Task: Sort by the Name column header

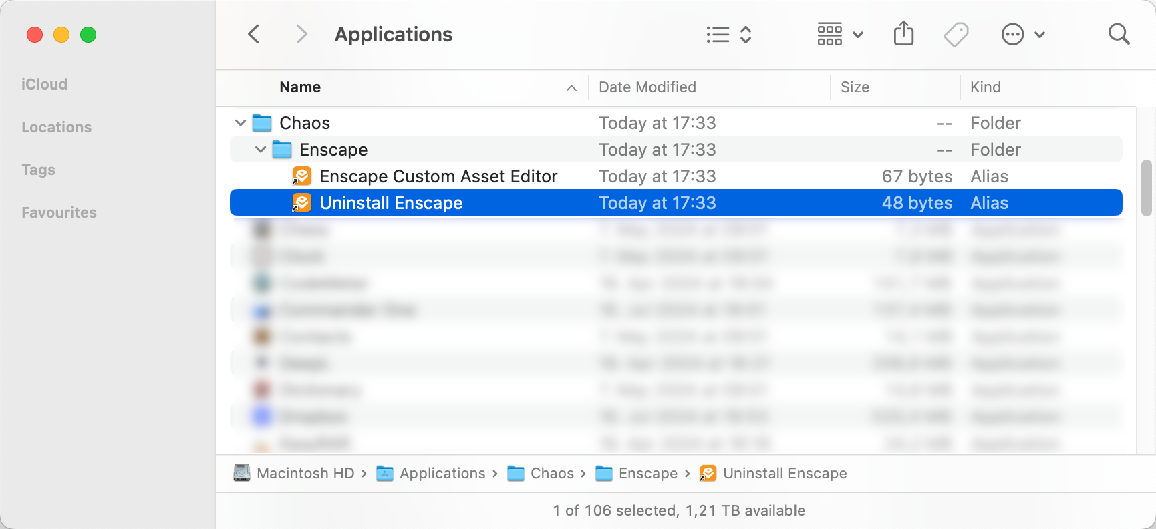Action: pyautogui.click(x=300, y=87)
